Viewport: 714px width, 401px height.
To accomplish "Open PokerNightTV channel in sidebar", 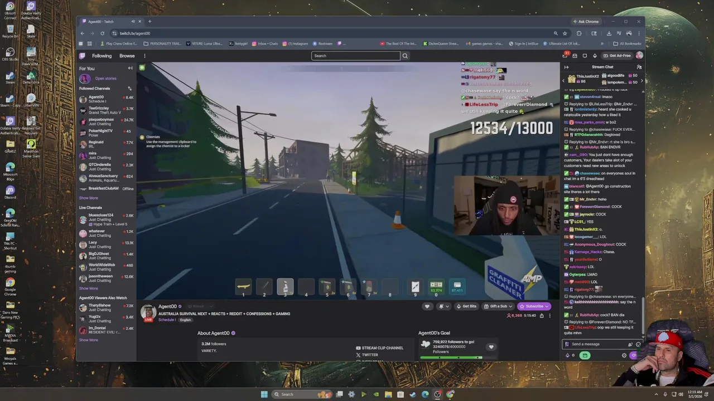I will point(106,133).
